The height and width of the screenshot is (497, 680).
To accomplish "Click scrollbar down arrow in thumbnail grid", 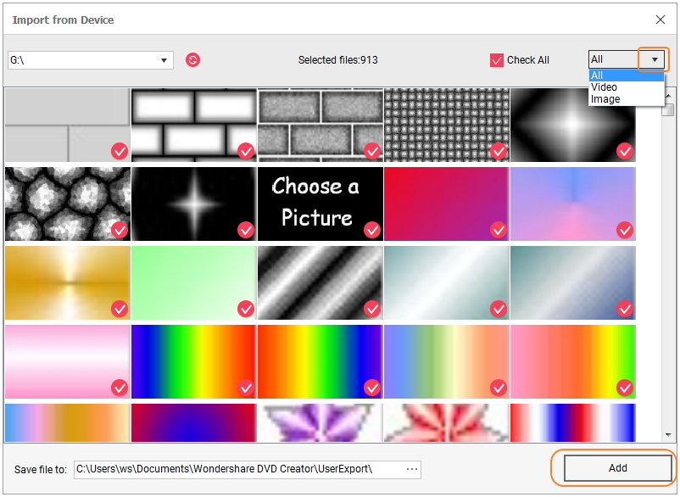I will pos(669,434).
